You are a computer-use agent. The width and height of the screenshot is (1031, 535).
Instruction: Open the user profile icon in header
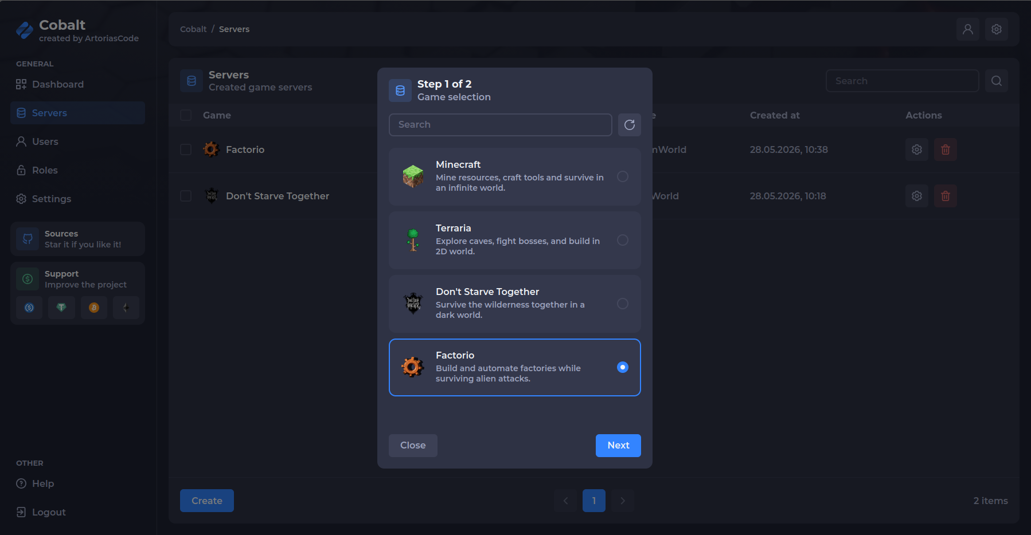(x=968, y=29)
